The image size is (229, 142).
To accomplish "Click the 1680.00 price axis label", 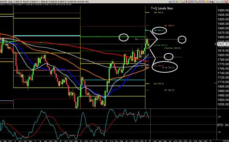I will 223,91.
